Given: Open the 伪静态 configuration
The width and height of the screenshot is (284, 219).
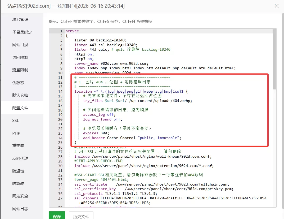Looking at the screenshot, I should point(18,83).
